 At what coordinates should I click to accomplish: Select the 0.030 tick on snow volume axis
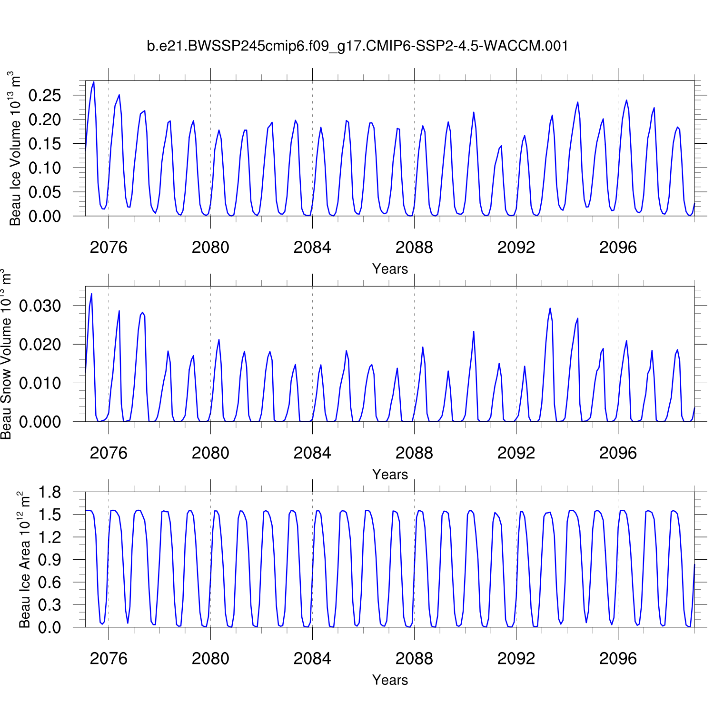click(x=40, y=306)
